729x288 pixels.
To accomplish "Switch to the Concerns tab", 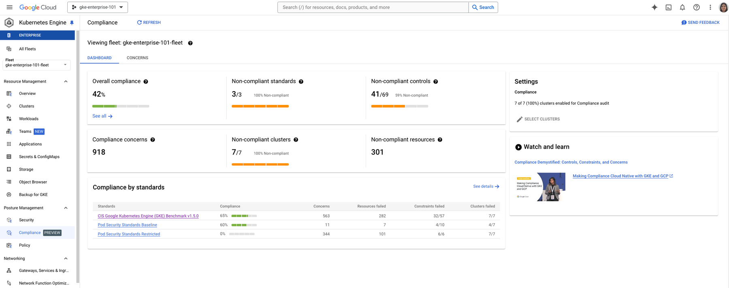I will 137,58.
